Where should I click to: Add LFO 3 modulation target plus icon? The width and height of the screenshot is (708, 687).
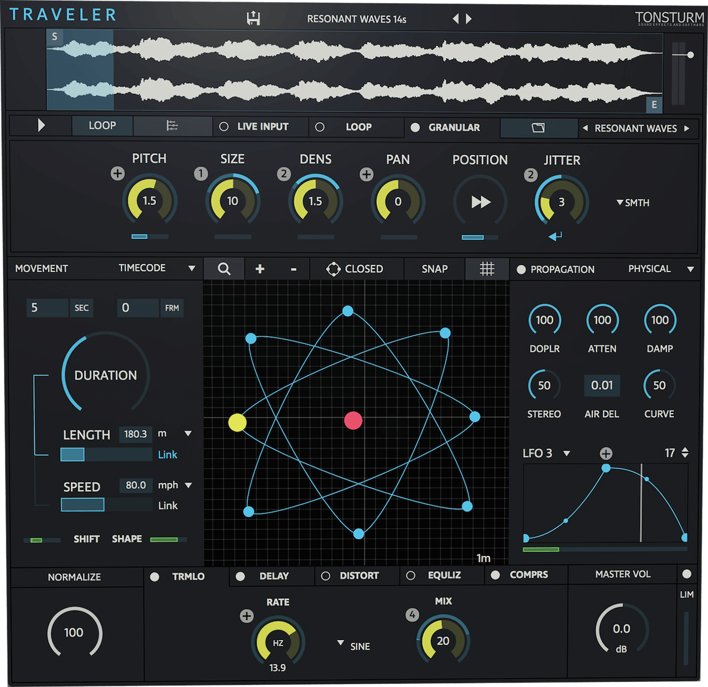606,454
